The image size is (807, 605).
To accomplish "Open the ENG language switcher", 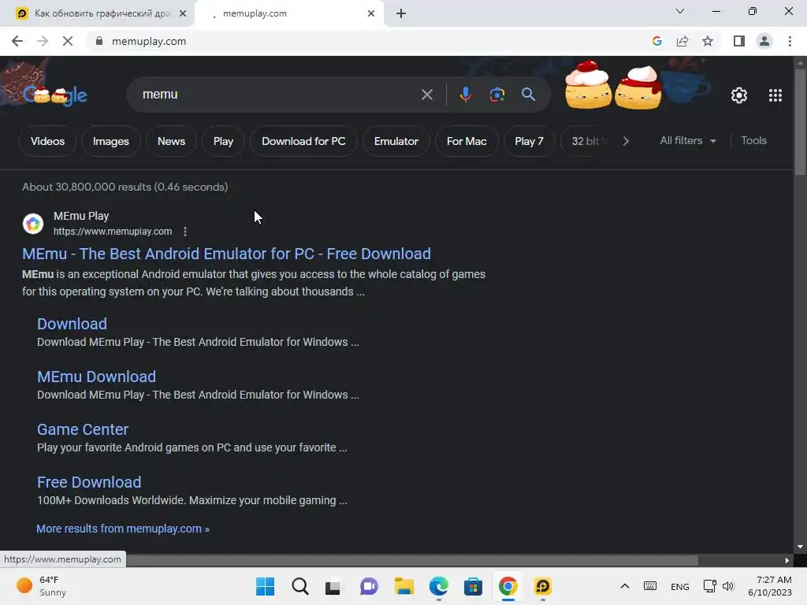I will pyautogui.click(x=680, y=586).
